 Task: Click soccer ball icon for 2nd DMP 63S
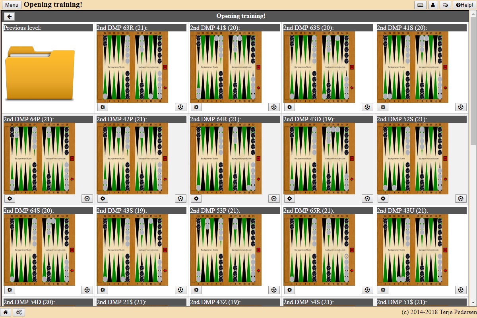(367, 107)
